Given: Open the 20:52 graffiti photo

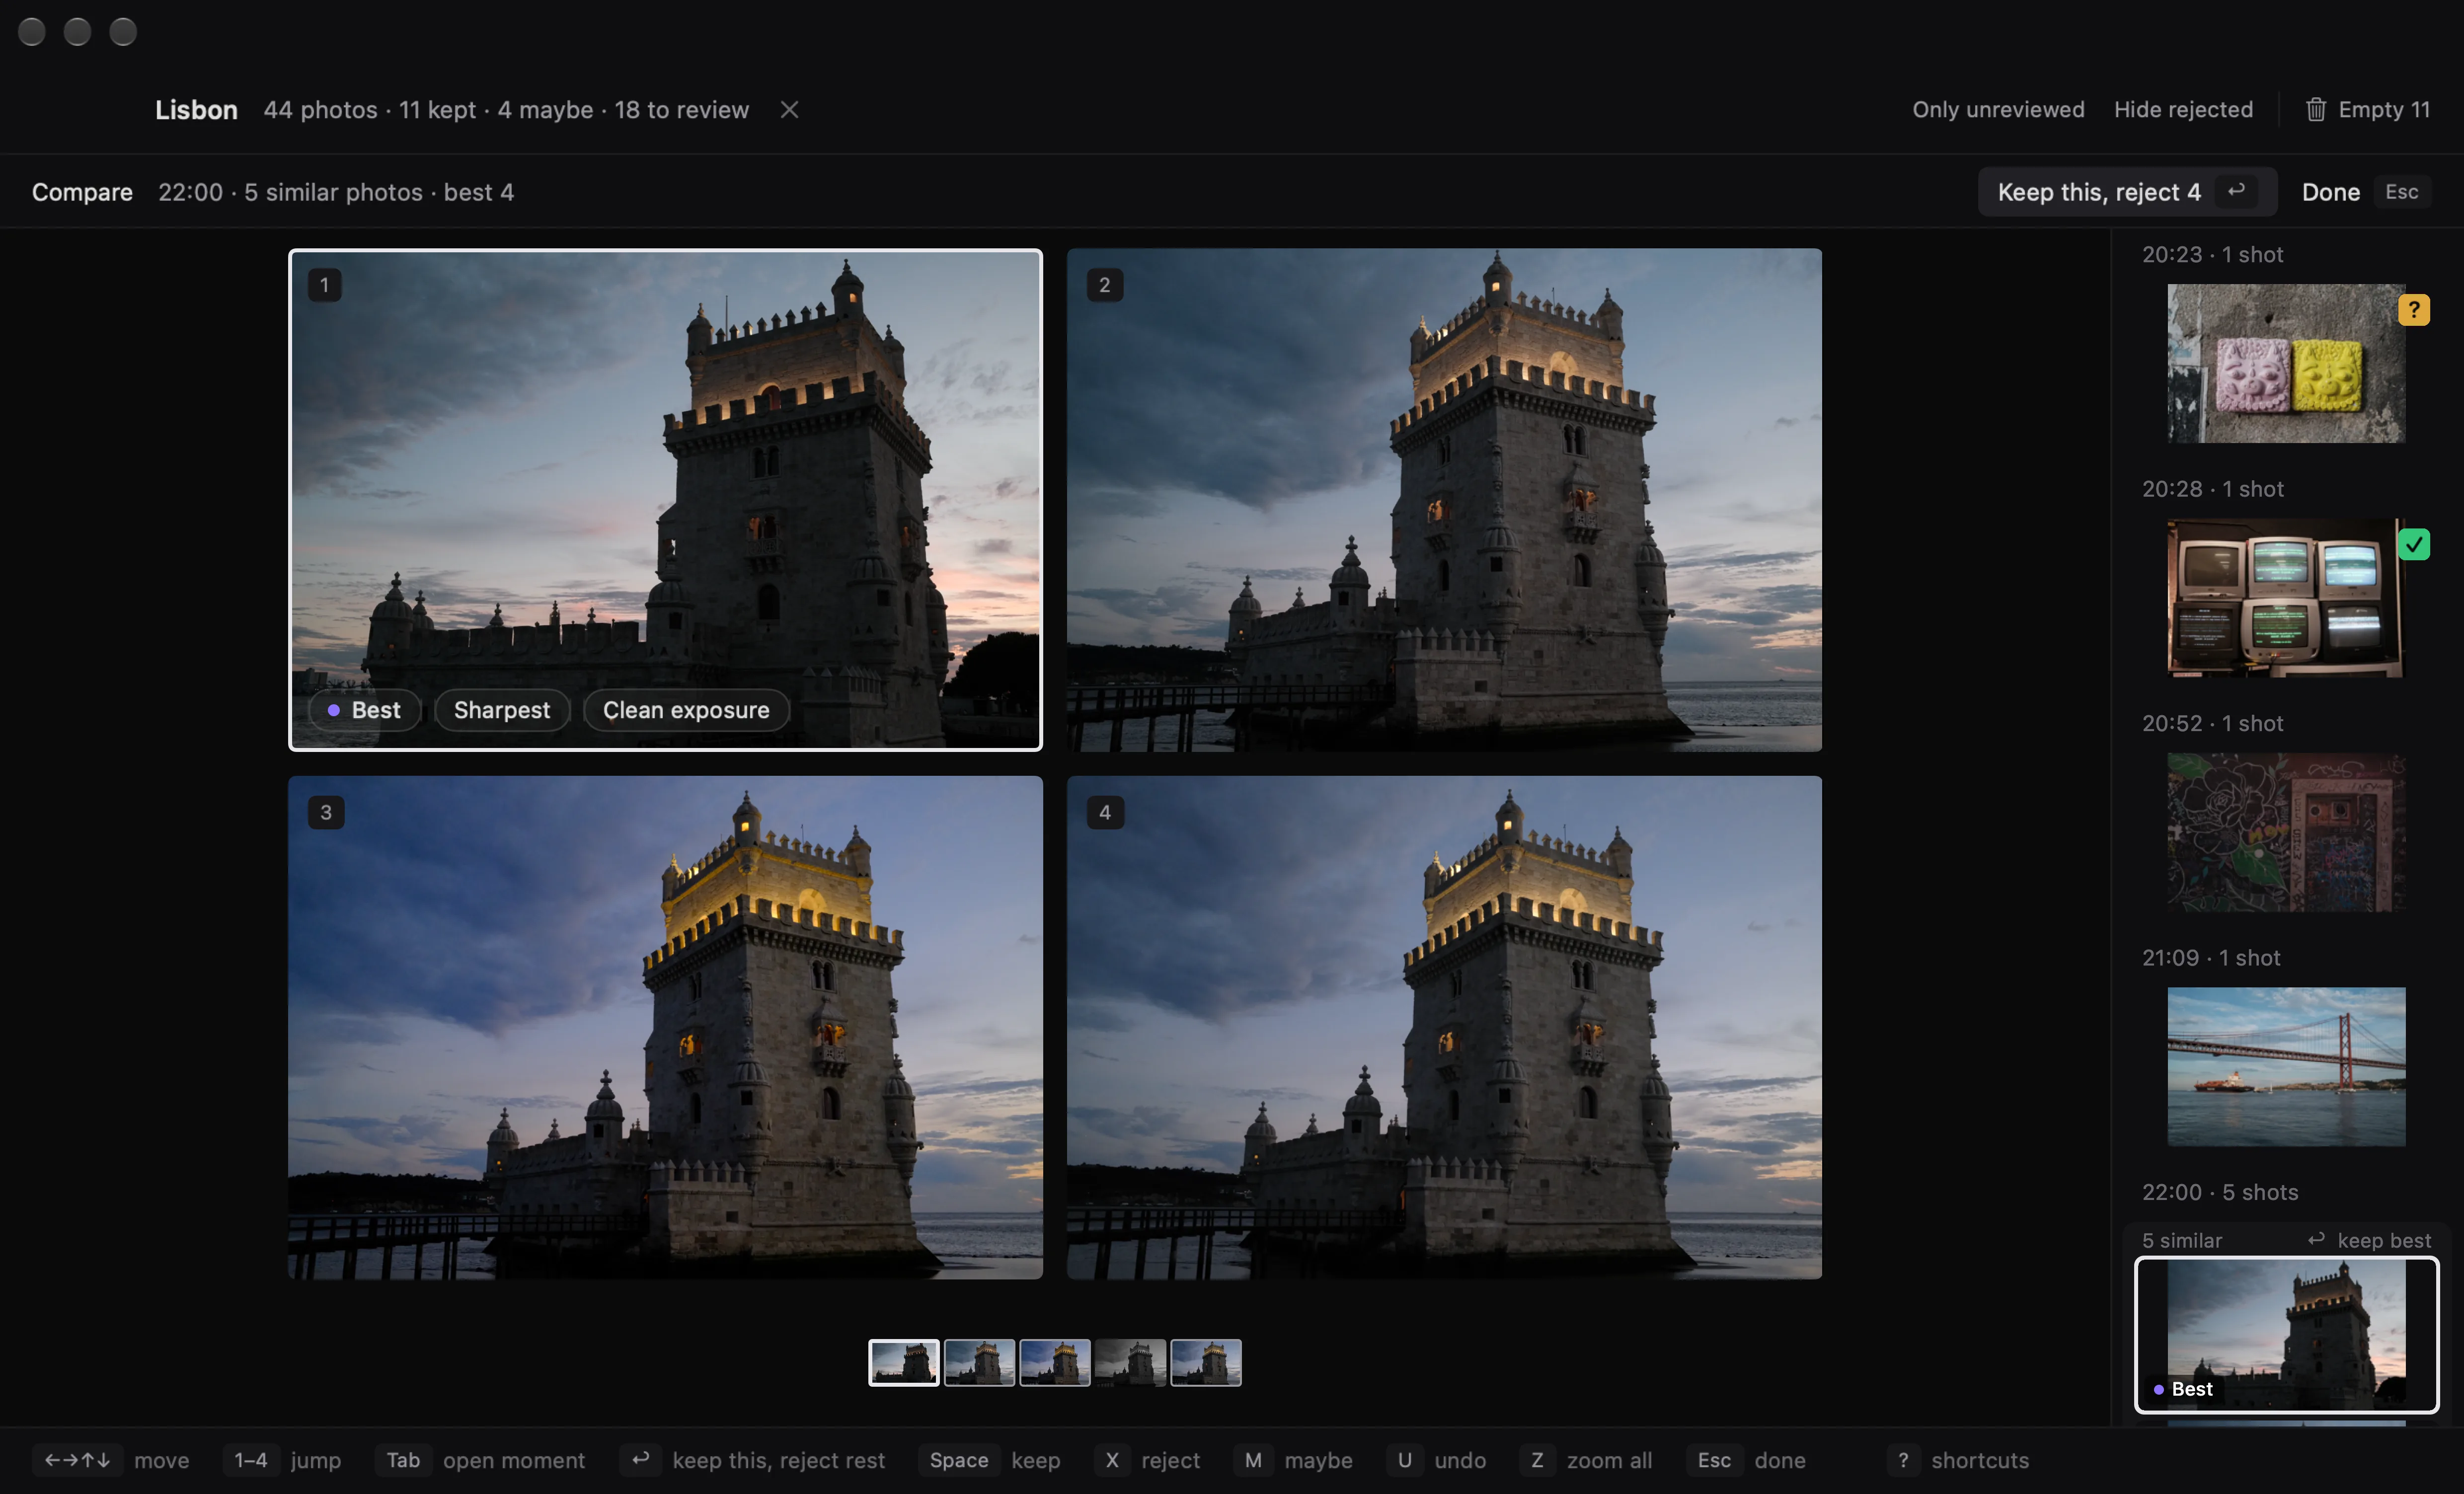Looking at the screenshot, I should click(2286, 832).
